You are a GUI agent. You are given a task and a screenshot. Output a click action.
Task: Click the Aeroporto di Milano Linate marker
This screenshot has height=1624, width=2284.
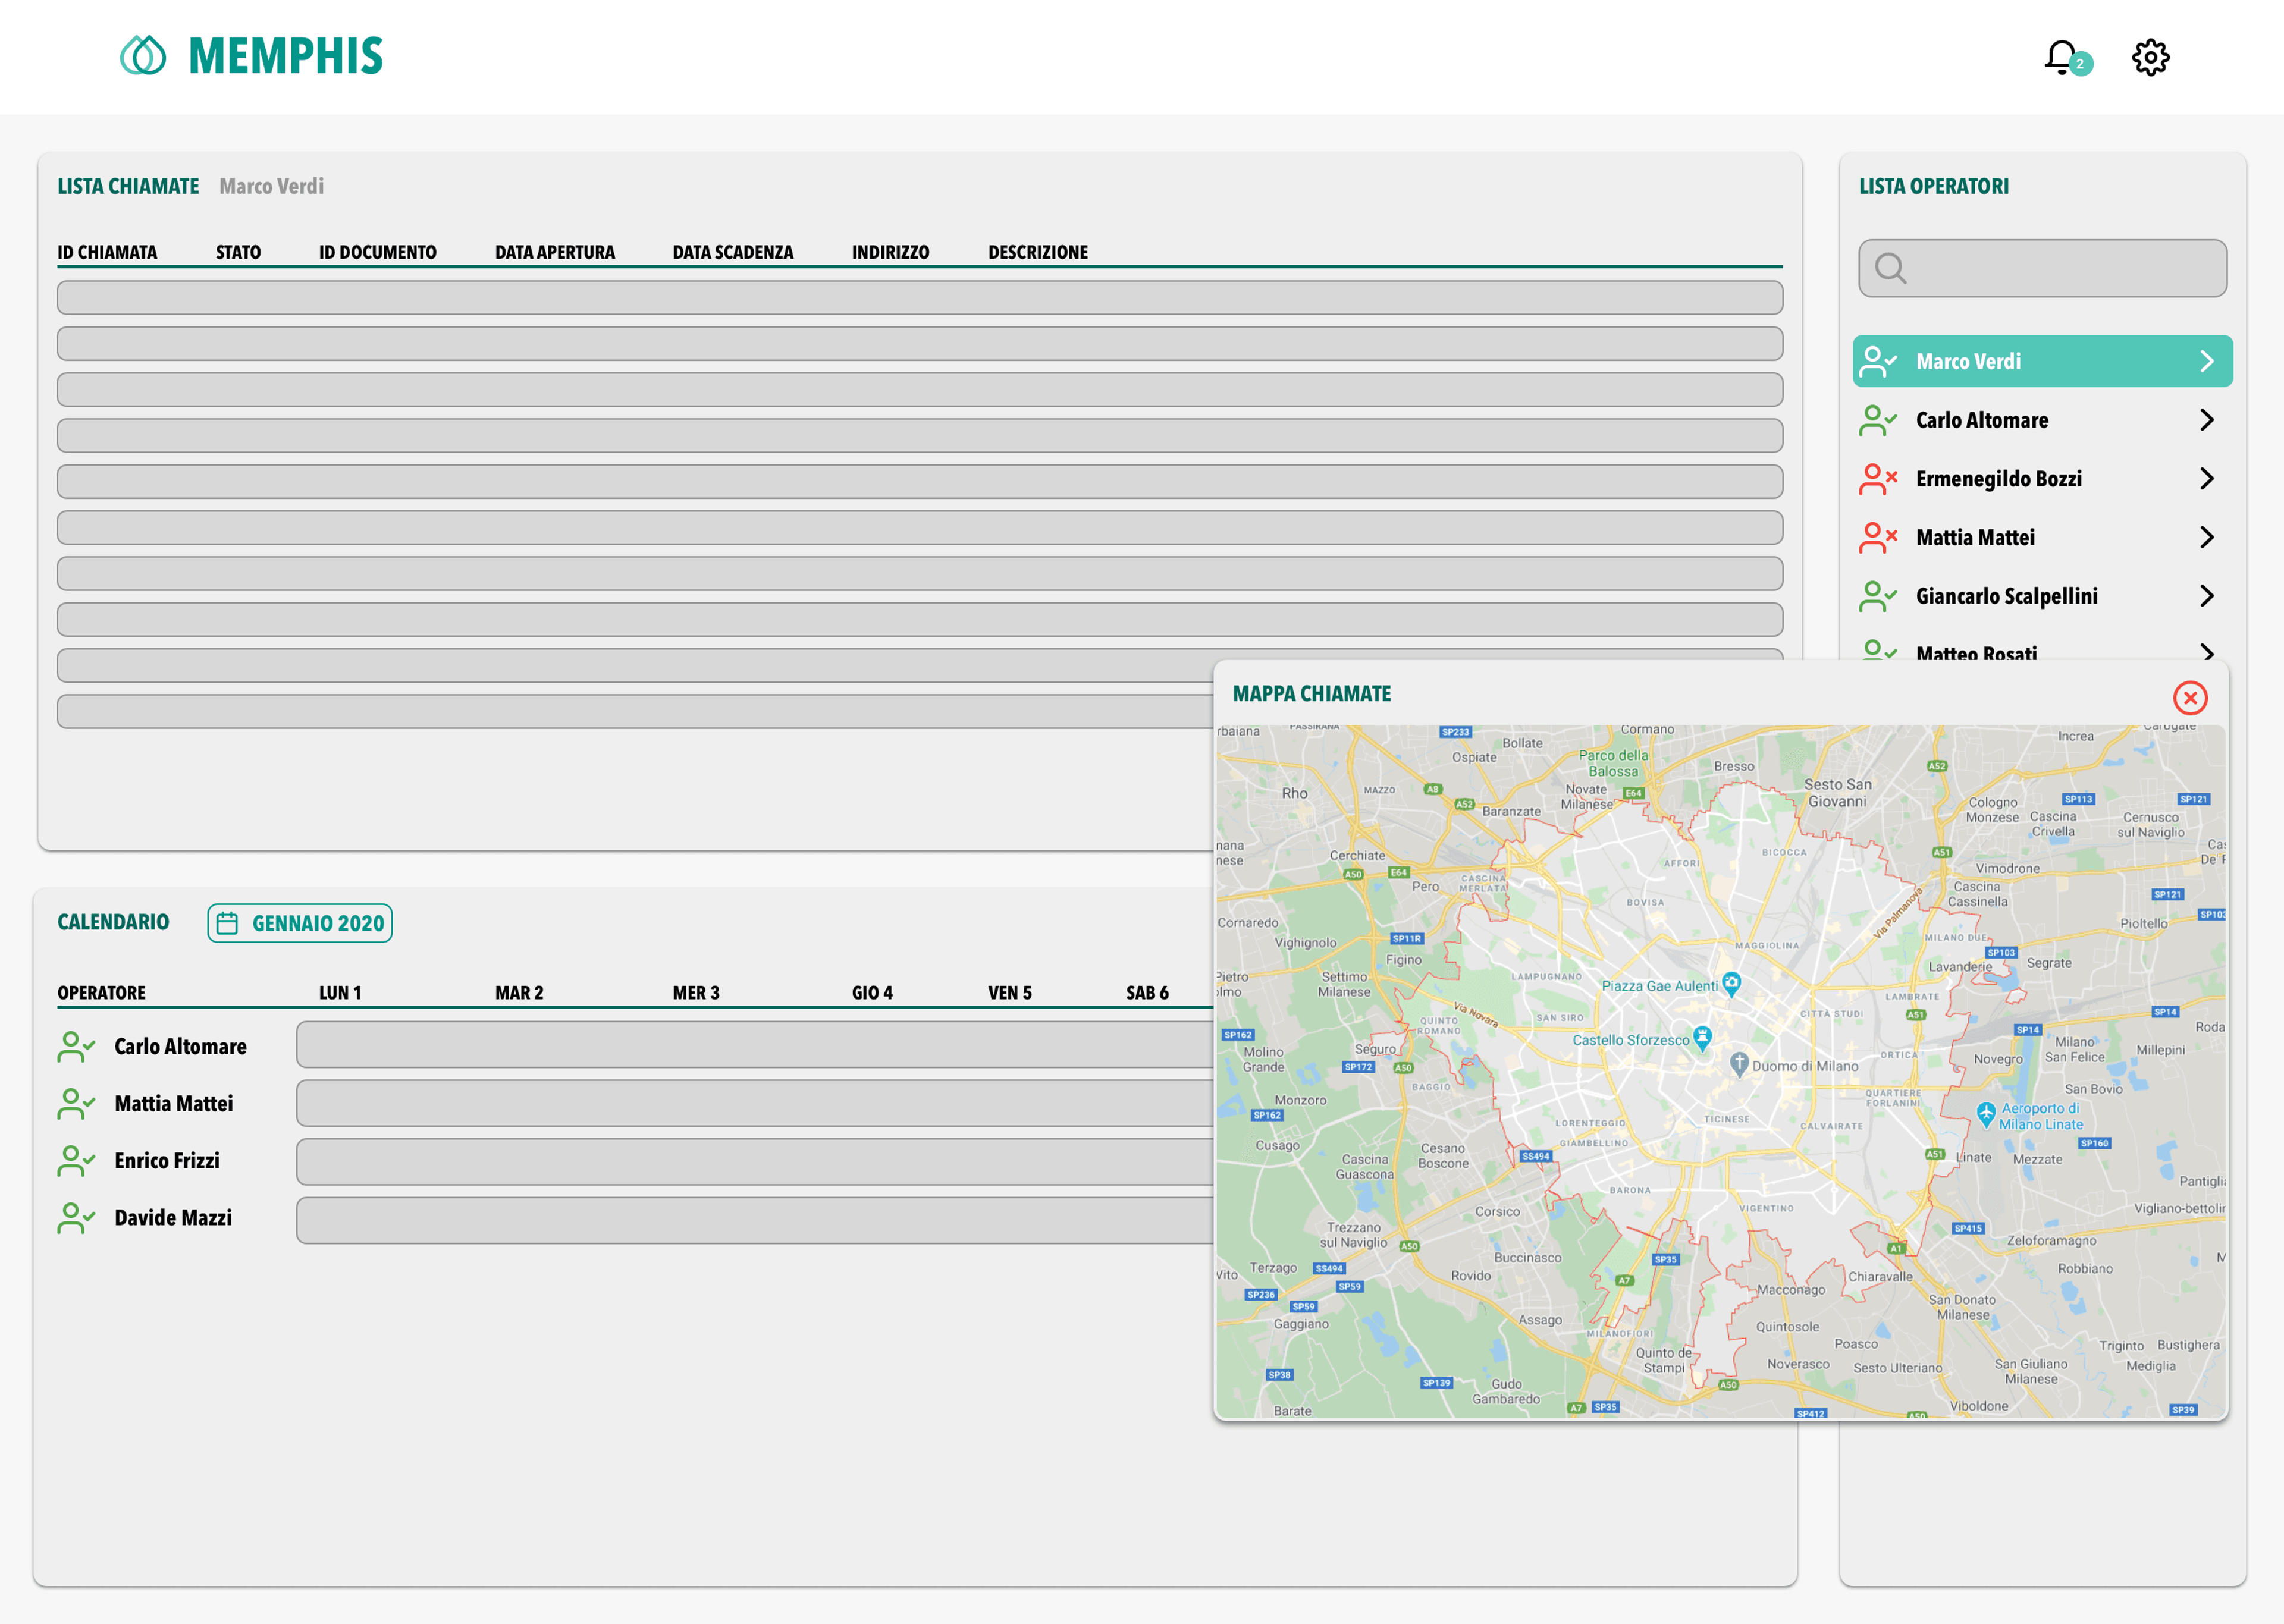coord(1986,1113)
